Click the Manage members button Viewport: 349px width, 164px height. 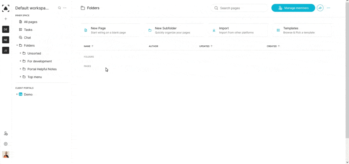click(293, 8)
